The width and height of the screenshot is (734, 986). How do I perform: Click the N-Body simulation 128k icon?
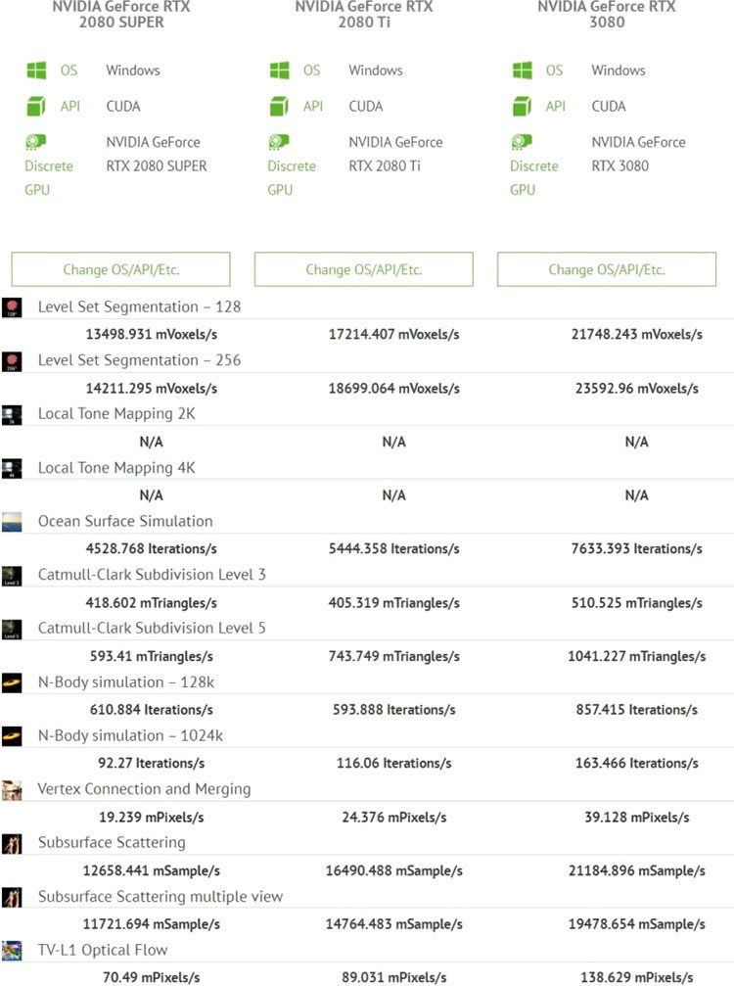[x=12, y=682]
